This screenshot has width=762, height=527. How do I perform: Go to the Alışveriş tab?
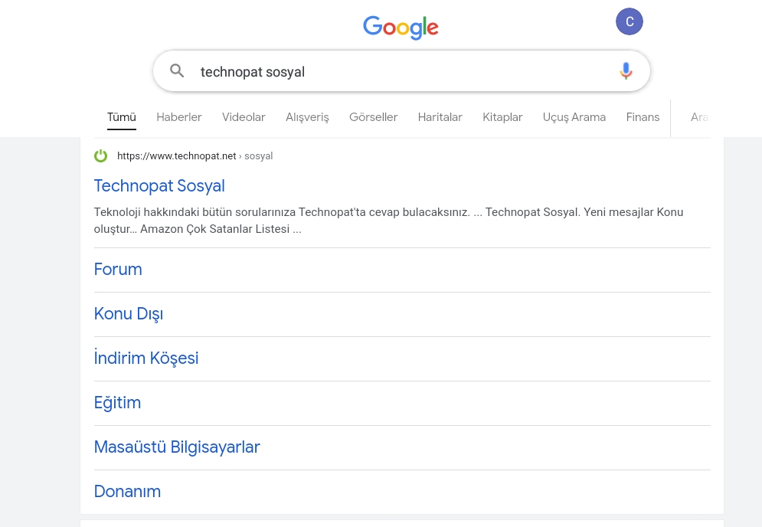click(307, 117)
